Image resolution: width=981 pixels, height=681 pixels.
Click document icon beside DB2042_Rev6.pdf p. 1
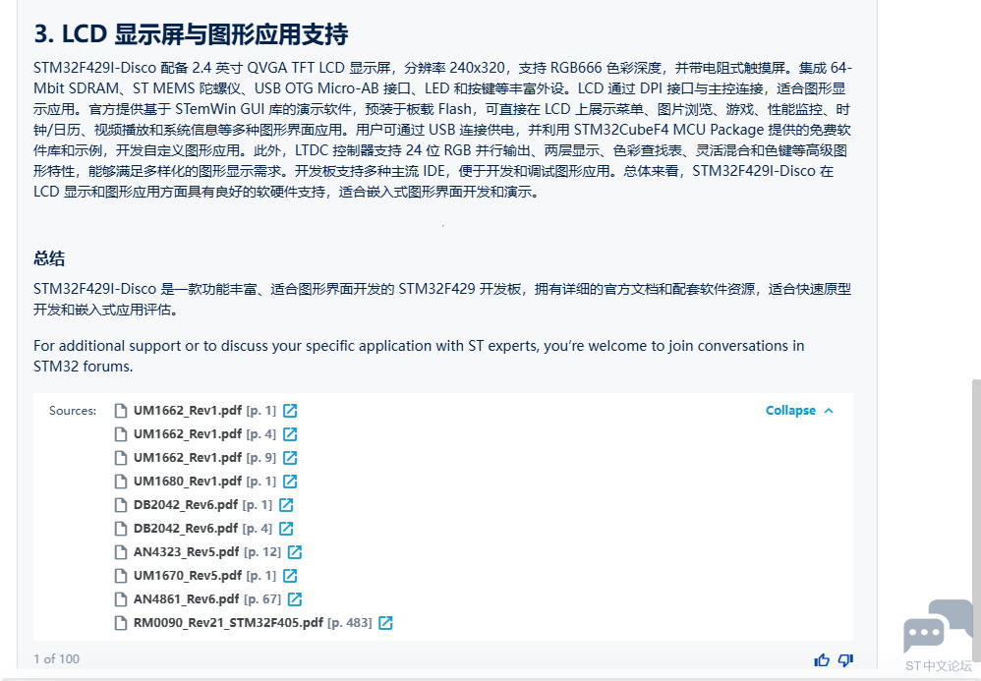tap(121, 505)
